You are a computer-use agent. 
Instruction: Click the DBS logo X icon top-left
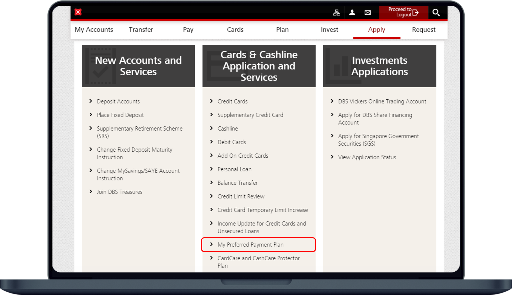point(78,13)
